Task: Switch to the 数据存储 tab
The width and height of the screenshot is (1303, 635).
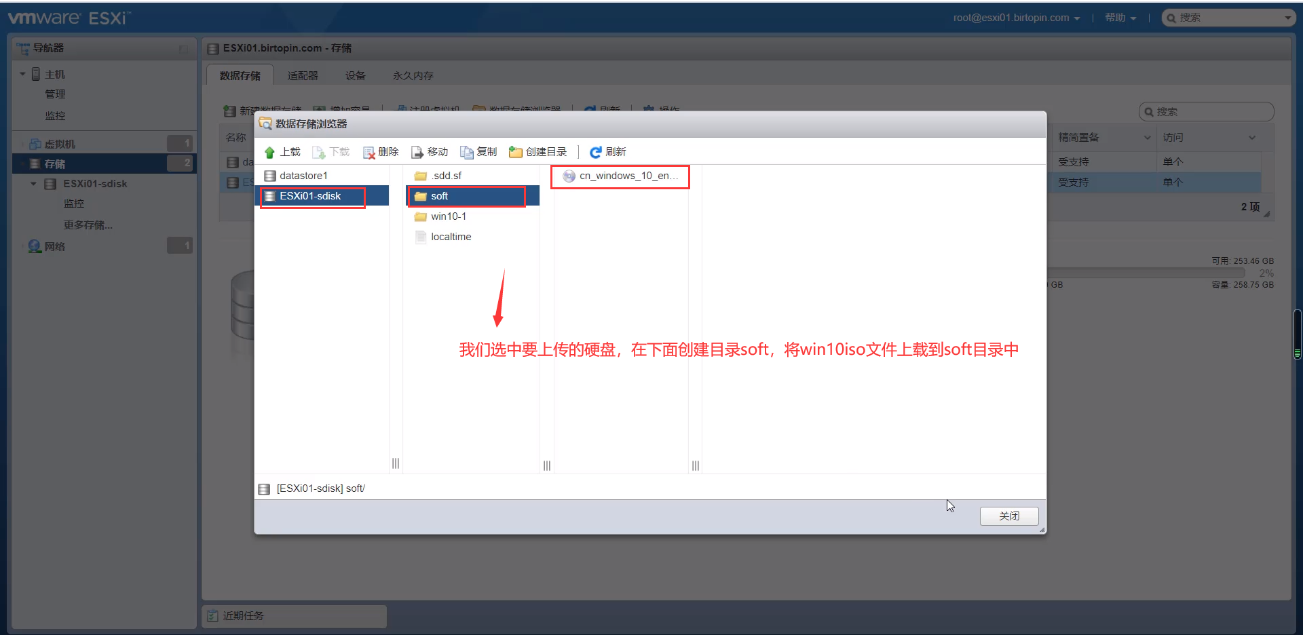Action: [x=240, y=75]
